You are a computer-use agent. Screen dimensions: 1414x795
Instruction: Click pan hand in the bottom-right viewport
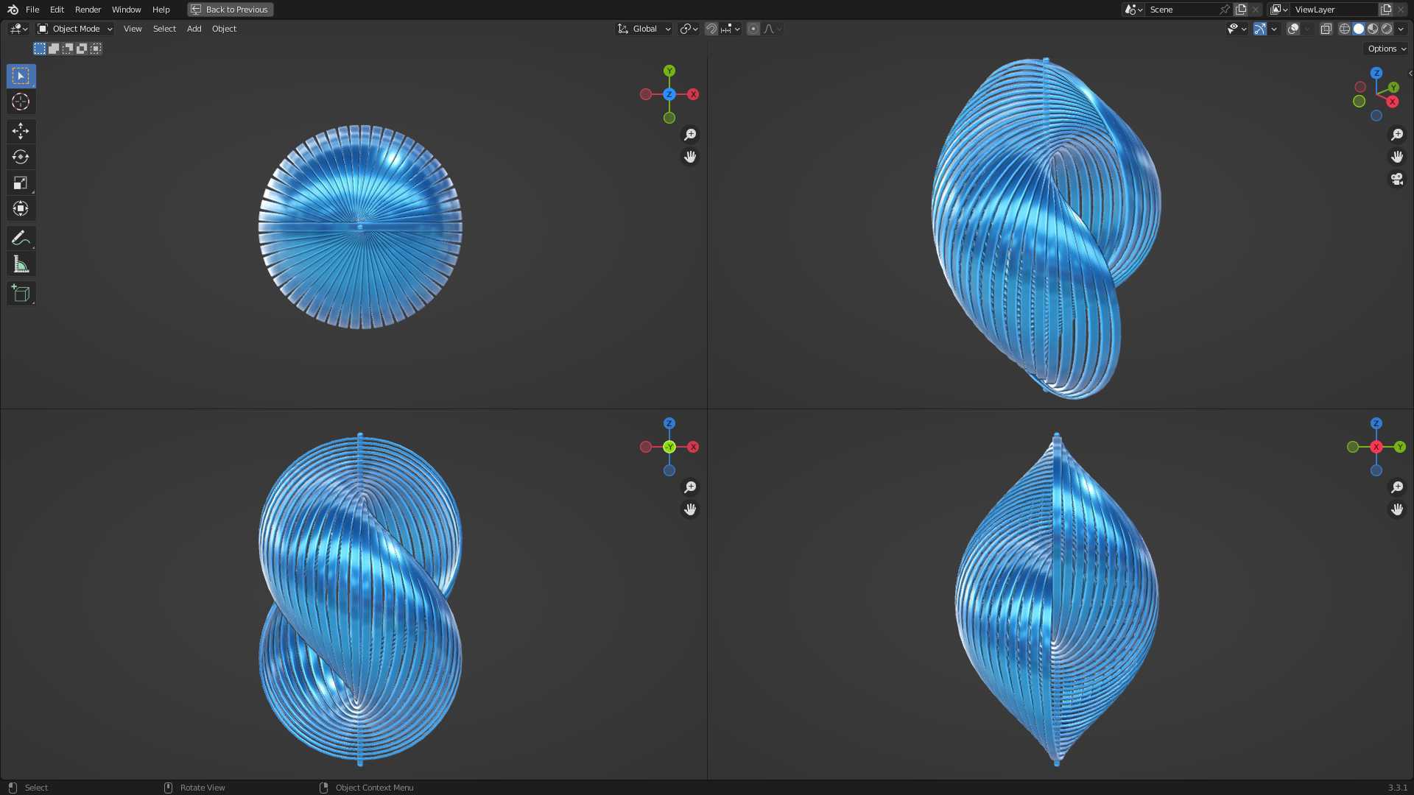(x=1397, y=509)
